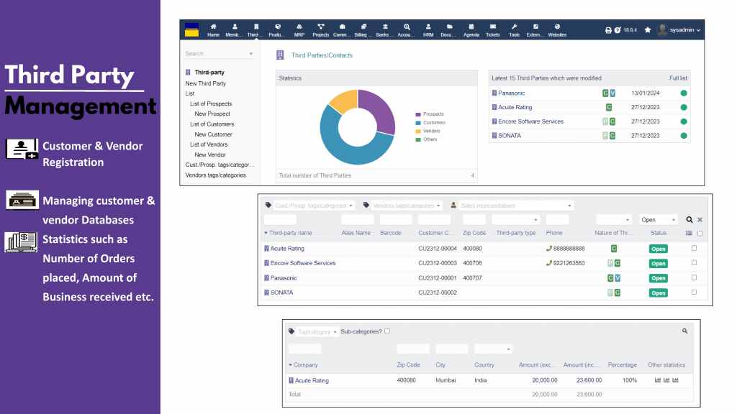The height and width of the screenshot is (414, 737).
Task: Click the print icon in top bar
Action: click(x=608, y=30)
